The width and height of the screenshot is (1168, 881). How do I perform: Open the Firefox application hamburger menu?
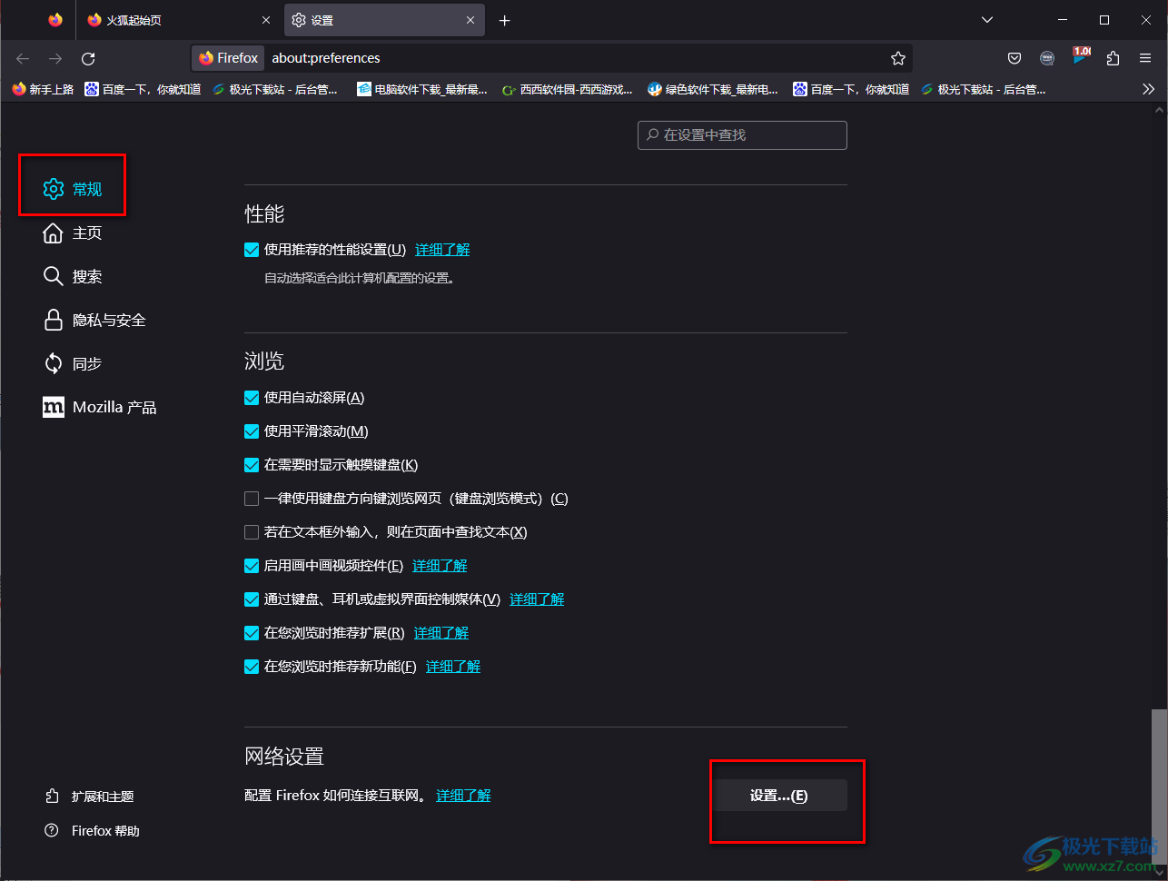pos(1145,58)
